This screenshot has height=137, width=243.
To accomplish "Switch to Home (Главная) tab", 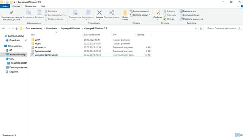I will 16,6.
